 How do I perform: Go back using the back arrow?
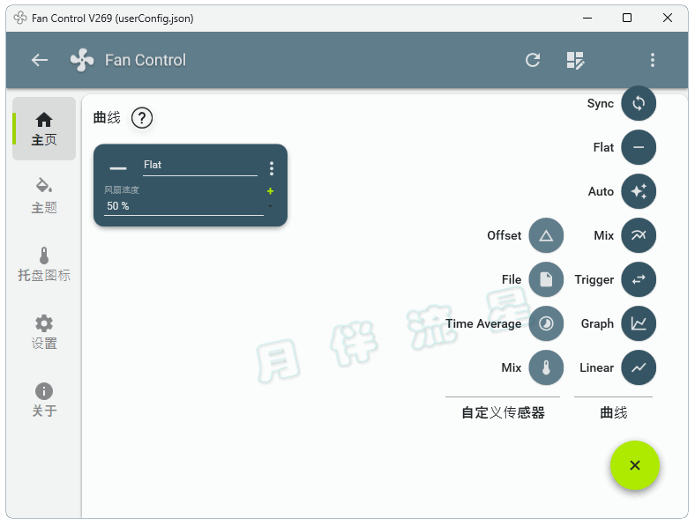coord(40,60)
